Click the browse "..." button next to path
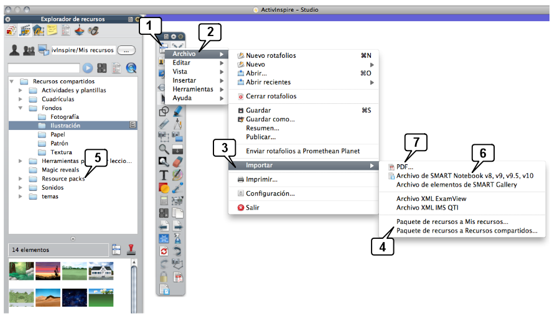This screenshot has height=316, width=552. 126,50
